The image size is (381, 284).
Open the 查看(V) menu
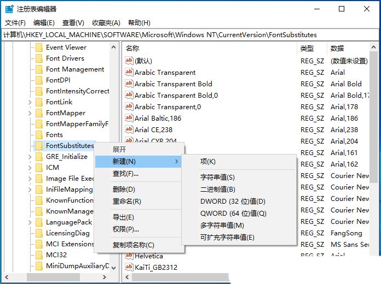(73, 23)
